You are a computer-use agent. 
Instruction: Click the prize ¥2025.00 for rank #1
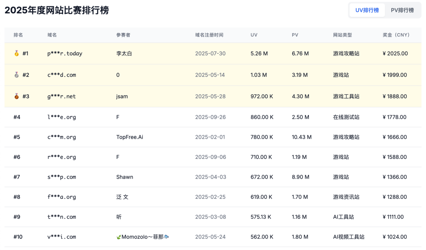point(395,53)
